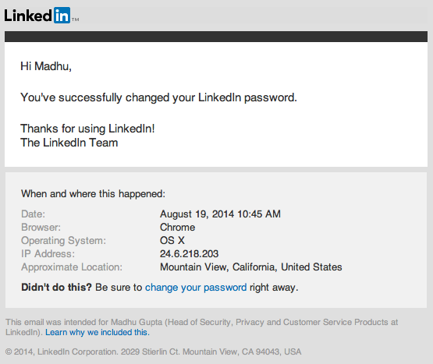
Task: Click the date value August 19, 2014 10:45 AM
Action: pos(220,214)
